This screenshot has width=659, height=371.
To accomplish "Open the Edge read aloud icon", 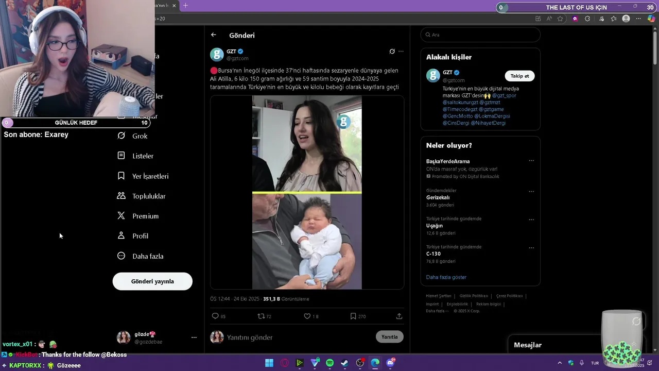I will [549, 19].
